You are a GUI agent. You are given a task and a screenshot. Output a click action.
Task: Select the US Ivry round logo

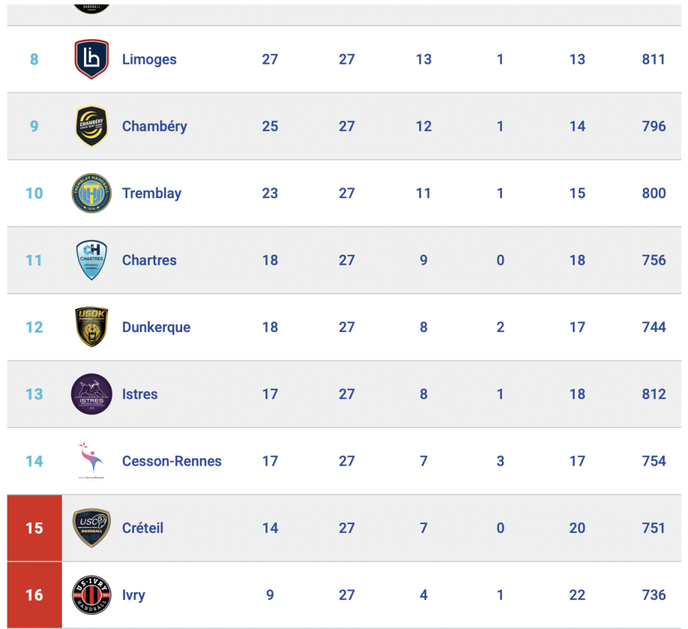pyautogui.click(x=91, y=595)
